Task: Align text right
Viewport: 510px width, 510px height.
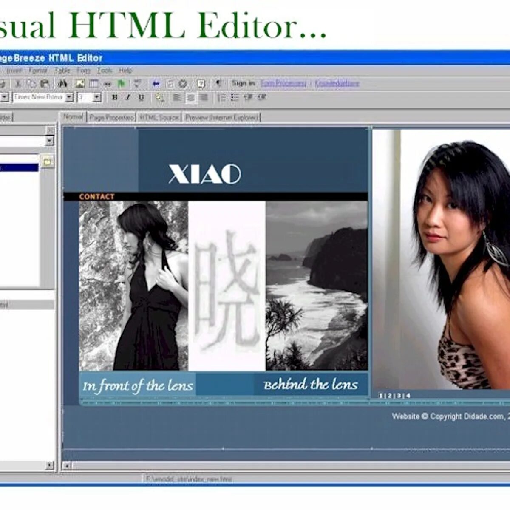Action: click(204, 97)
